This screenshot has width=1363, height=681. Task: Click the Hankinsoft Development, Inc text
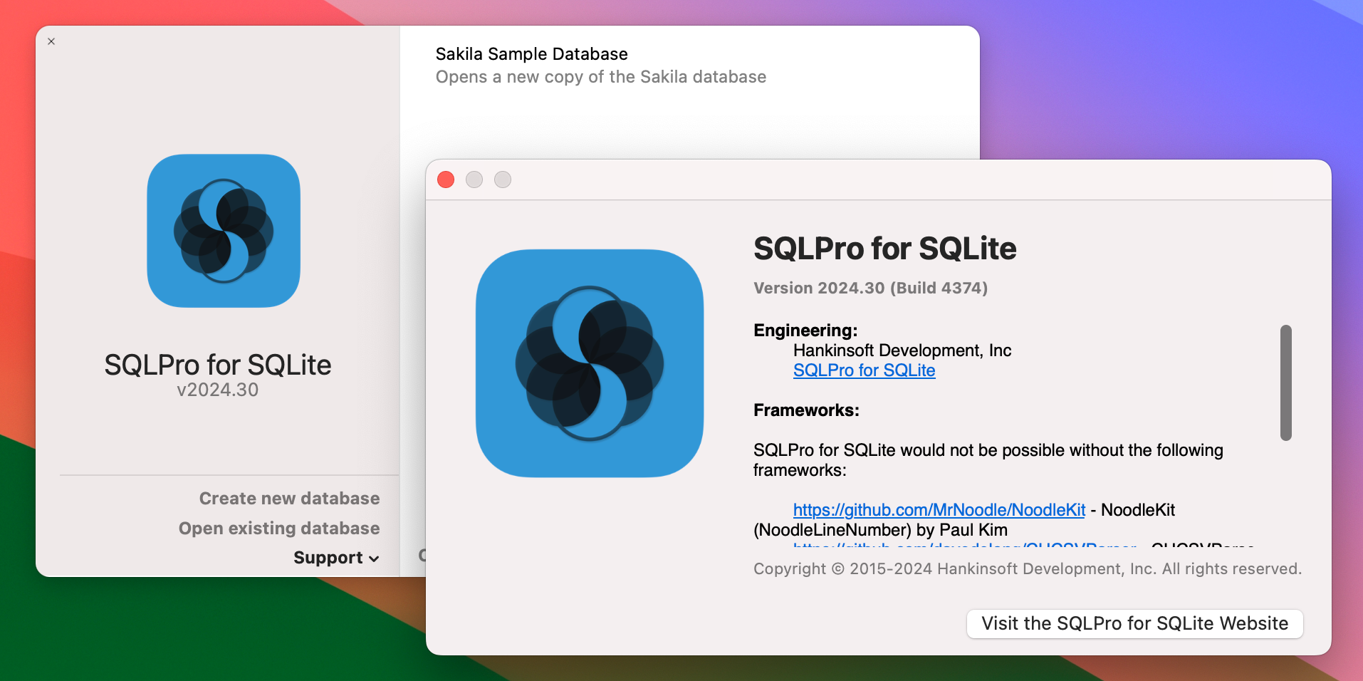tap(902, 350)
